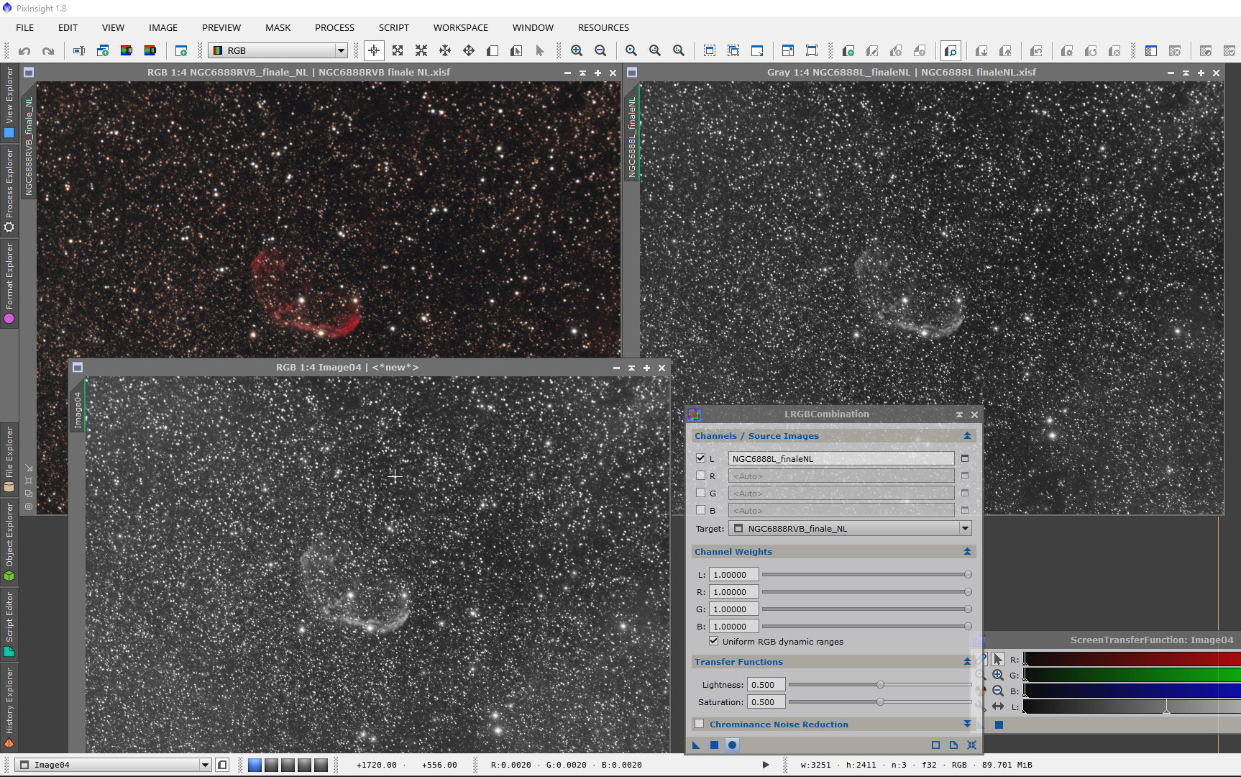Move the Saturation slider handle
Image resolution: width=1241 pixels, height=777 pixels.
[880, 701]
